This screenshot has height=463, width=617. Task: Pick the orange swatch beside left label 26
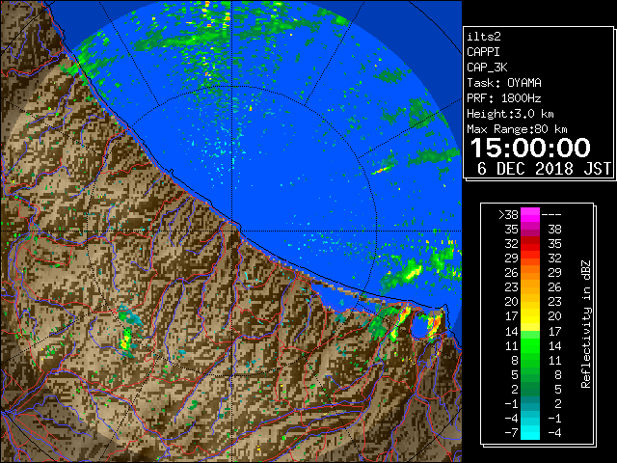pos(530,273)
